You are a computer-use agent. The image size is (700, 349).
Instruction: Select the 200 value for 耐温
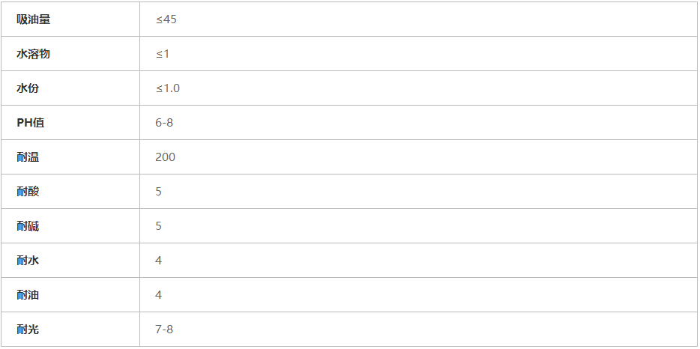coord(166,157)
